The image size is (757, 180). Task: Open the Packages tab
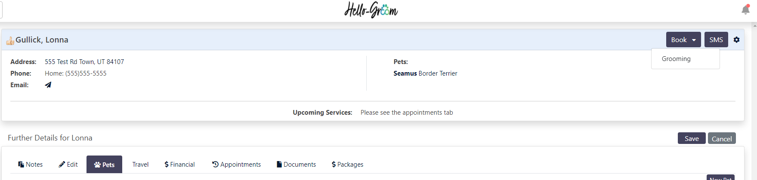click(x=347, y=164)
